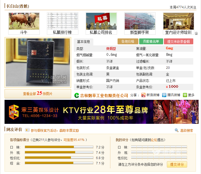Image resolution: width=201 pixels, height=174 pixels.
Task: Click the 长白山(香魁) page heading
Action: 18,6
